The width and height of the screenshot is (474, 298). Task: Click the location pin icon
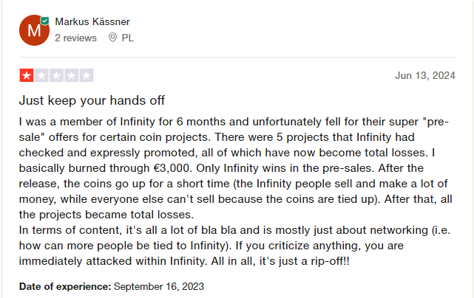112,37
